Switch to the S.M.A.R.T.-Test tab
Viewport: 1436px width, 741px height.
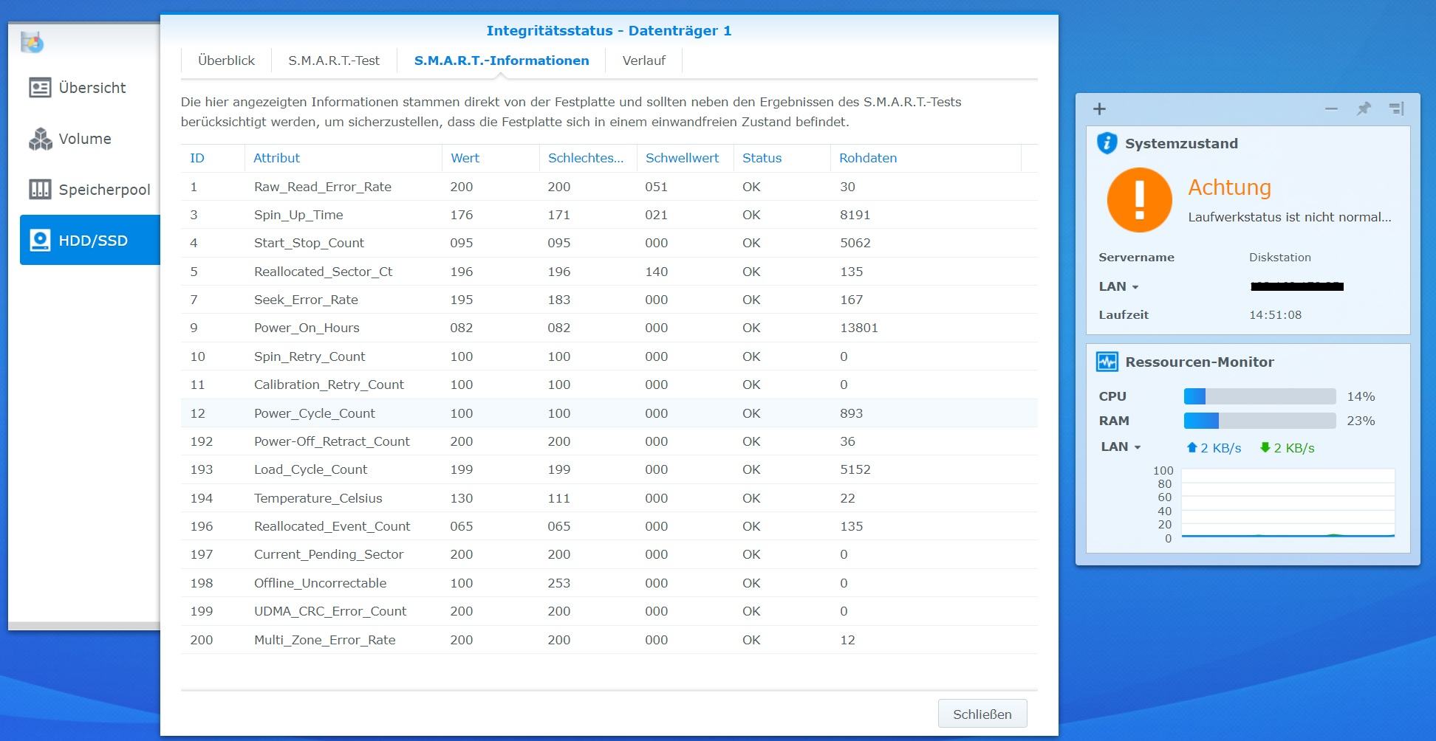pos(334,61)
